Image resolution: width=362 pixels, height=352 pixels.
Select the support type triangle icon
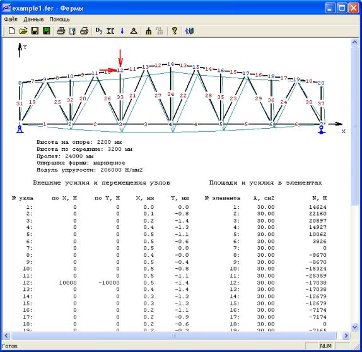(x=134, y=31)
